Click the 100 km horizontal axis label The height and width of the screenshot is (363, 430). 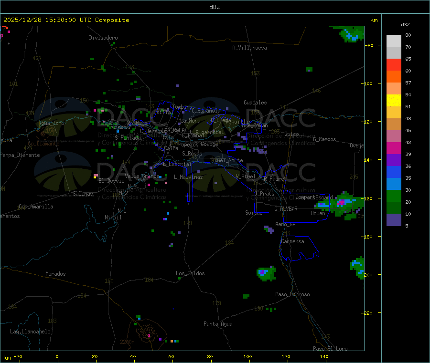click(247, 357)
